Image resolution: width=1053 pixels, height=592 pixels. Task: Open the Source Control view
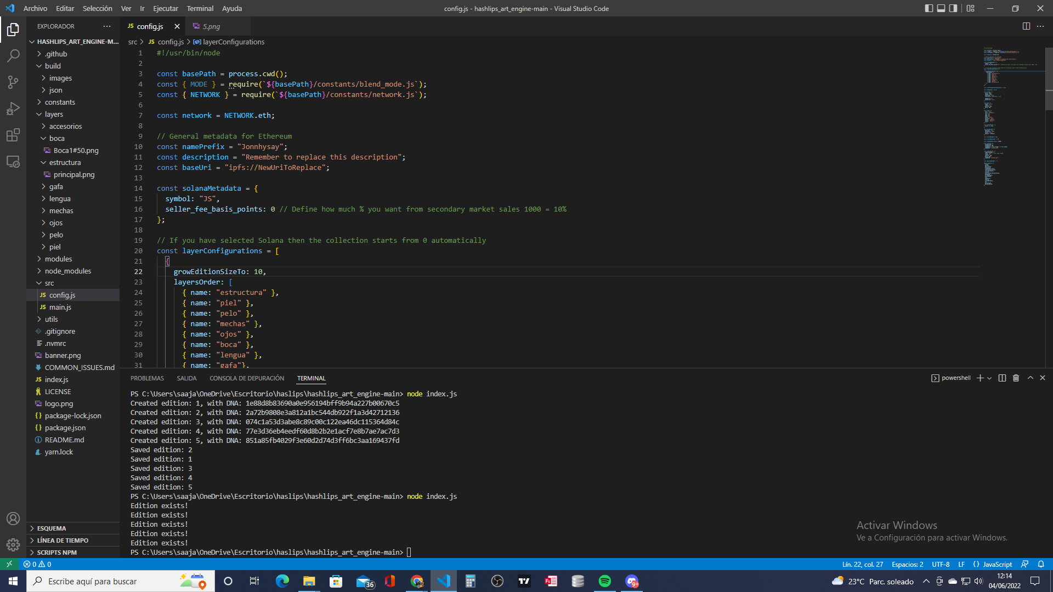tap(13, 82)
